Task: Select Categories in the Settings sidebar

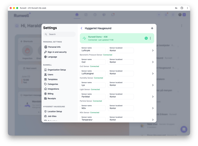Action: point(51,84)
